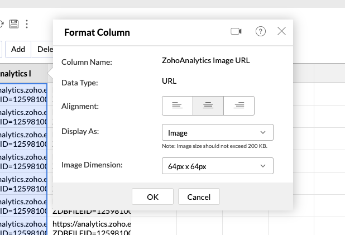
Task: Click the partially visible refresh icon
Action: coord(2,24)
